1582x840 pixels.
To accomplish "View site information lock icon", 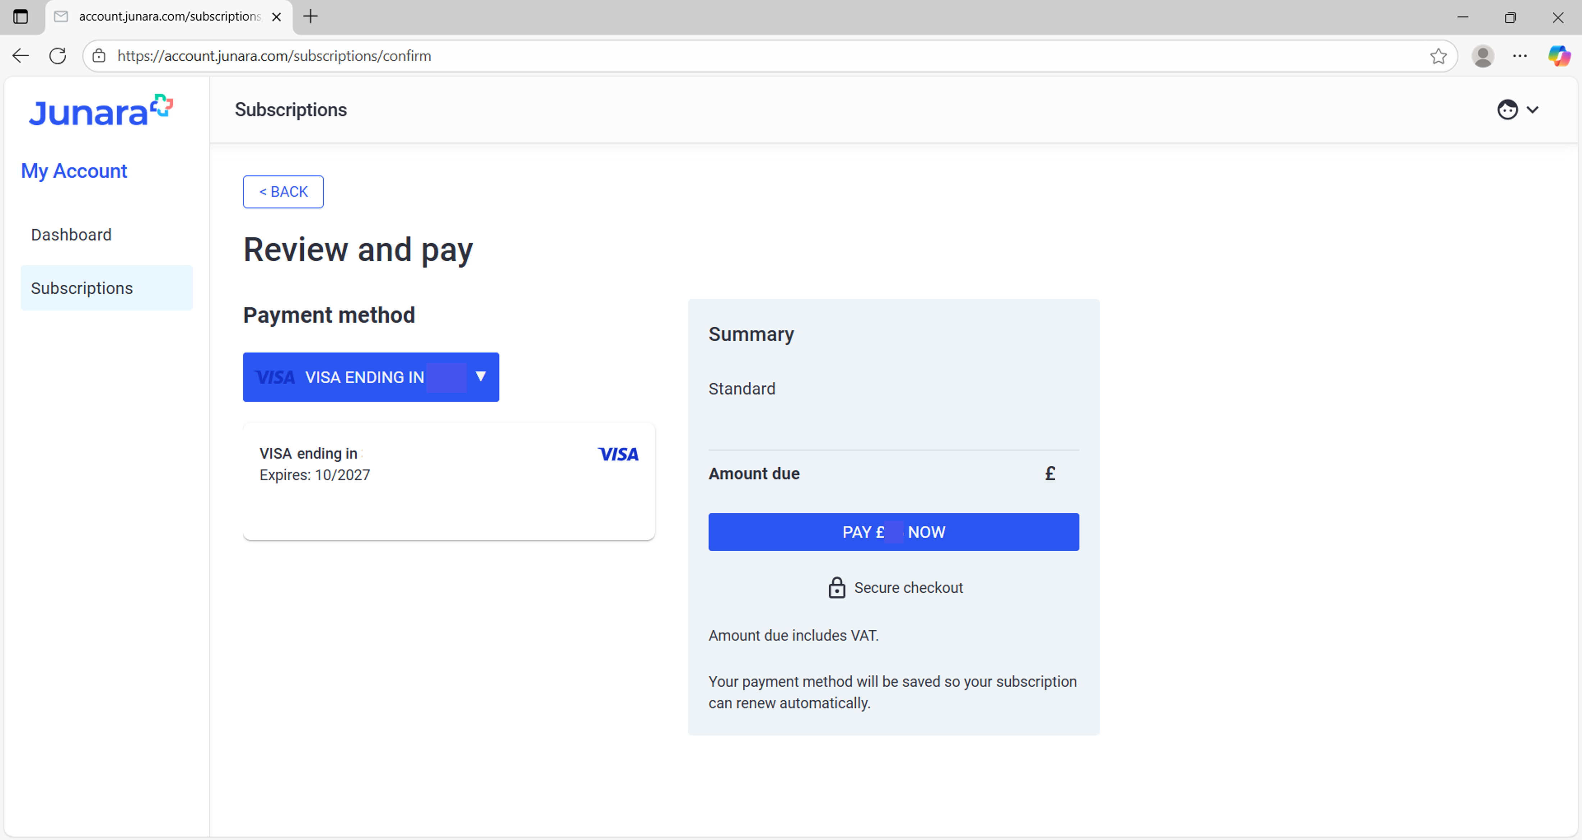I will (x=99, y=56).
